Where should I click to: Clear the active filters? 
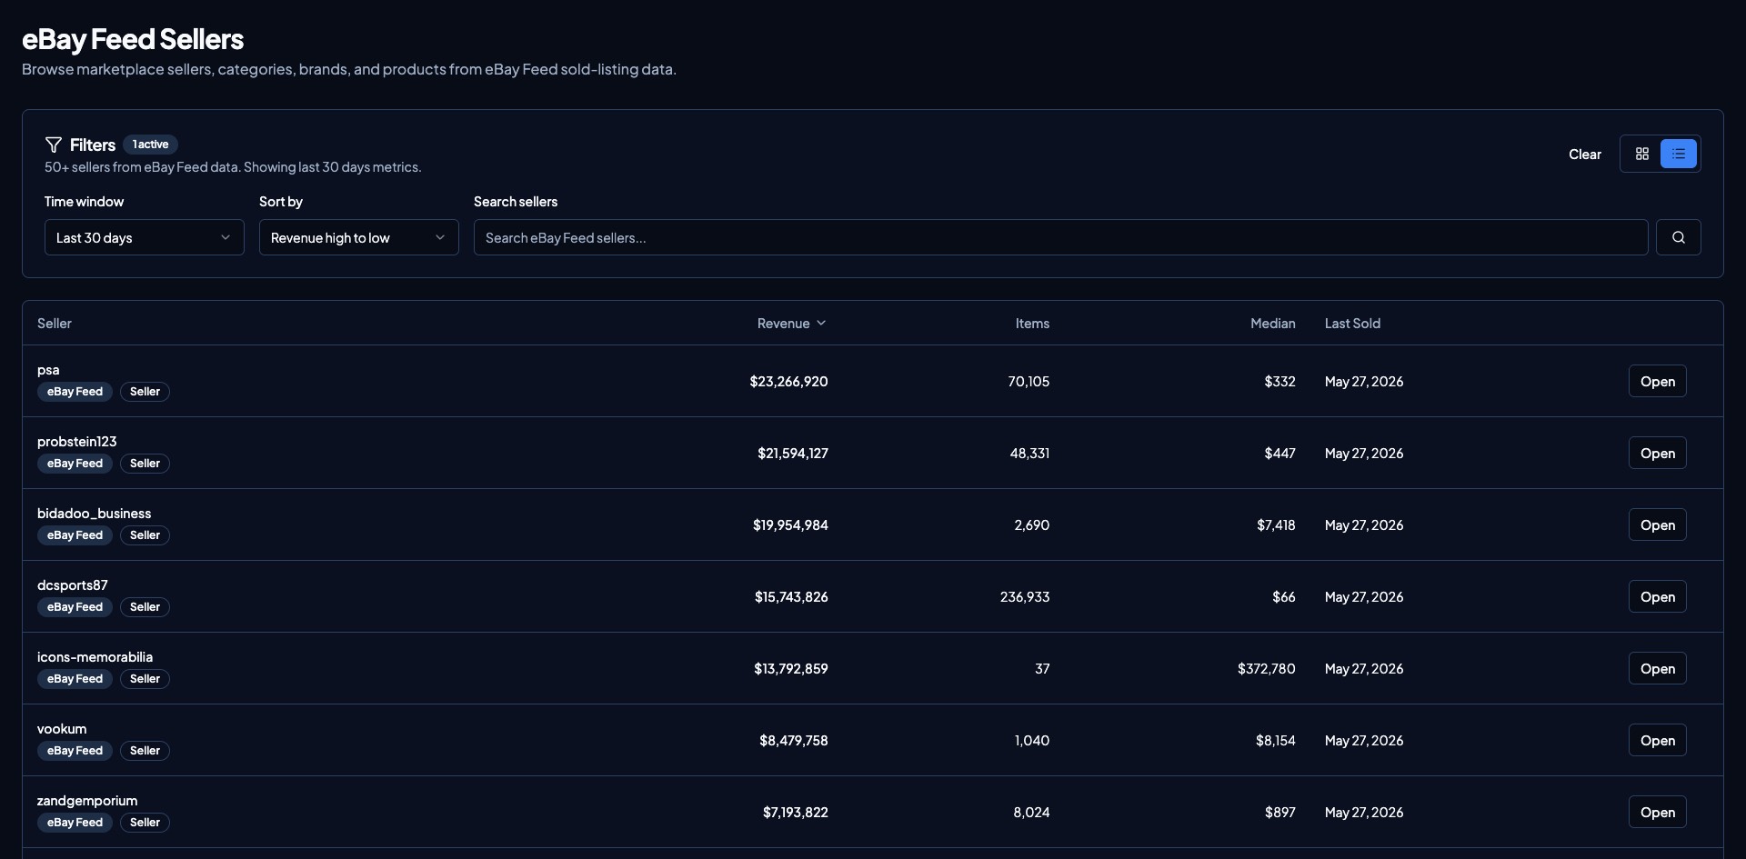(x=1584, y=155)
